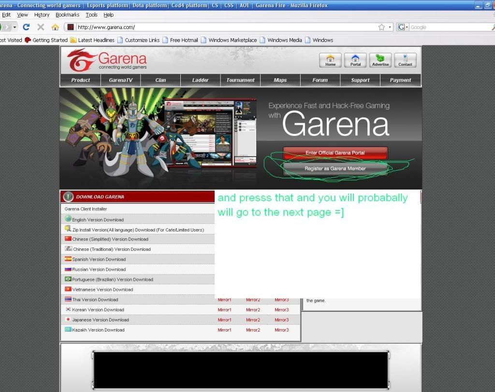Go to the Firefox home page icon
This screenshot has height=392, width=495.
55,27
